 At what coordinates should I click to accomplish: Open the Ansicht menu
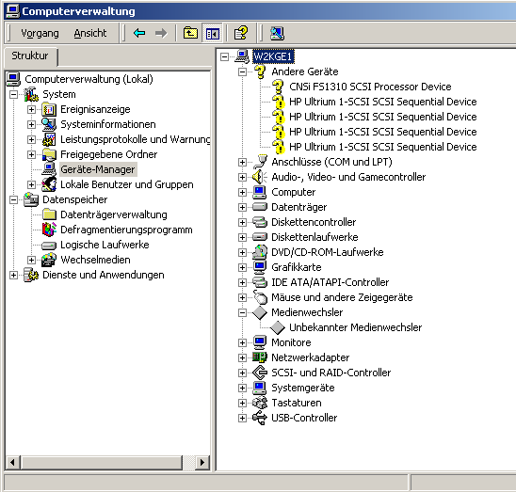pos(90,33)
